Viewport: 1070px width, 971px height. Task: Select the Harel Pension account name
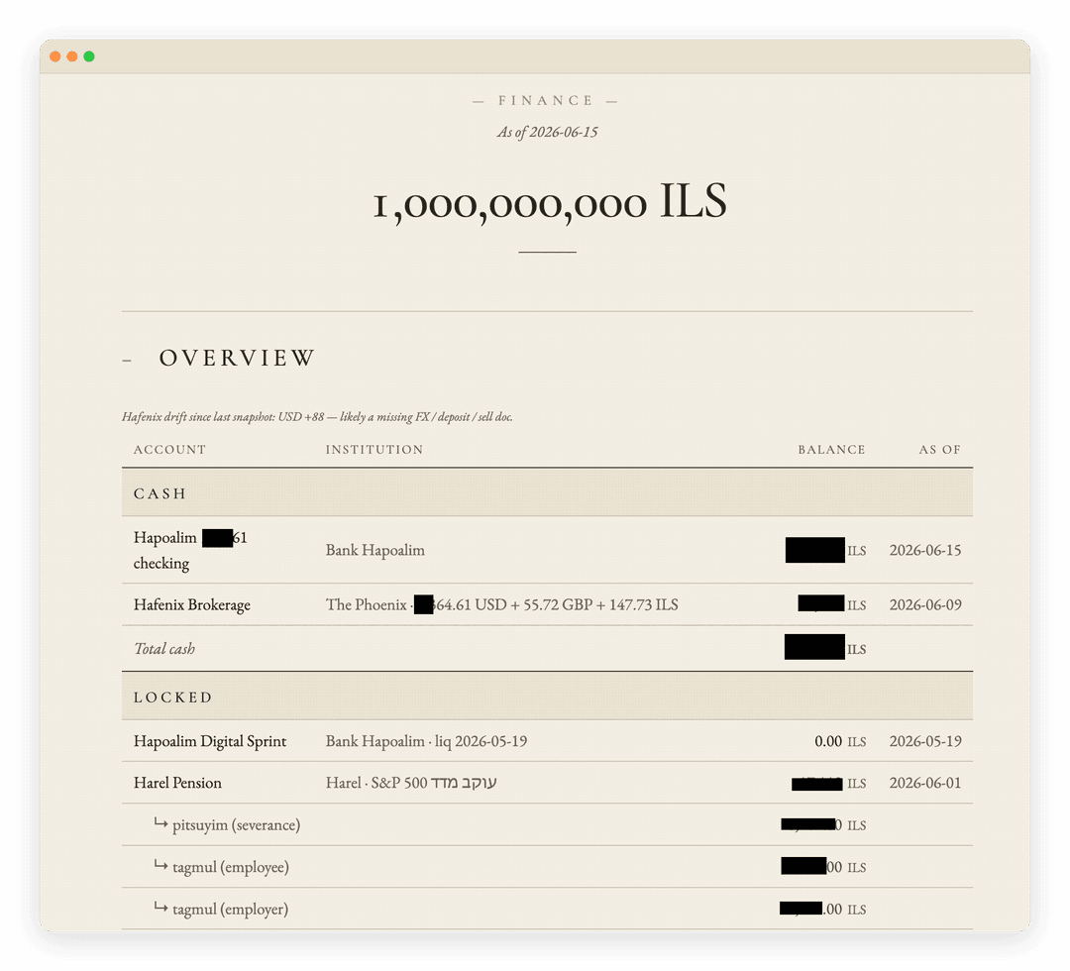click(177, 783)
